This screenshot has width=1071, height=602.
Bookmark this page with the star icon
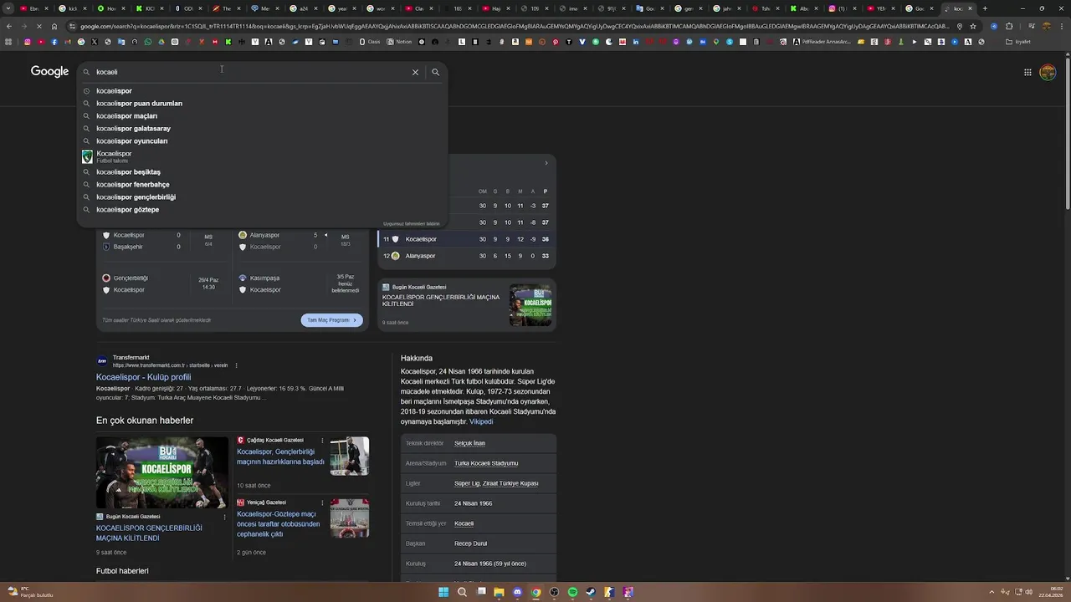click(973, 26)
